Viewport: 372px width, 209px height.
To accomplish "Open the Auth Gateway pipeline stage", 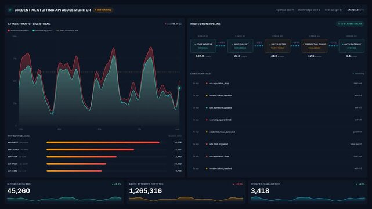I will (x=352, y=46).
